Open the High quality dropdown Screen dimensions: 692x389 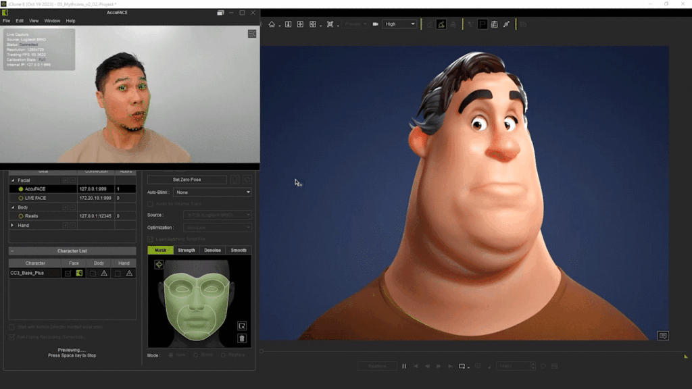point(400,24)
